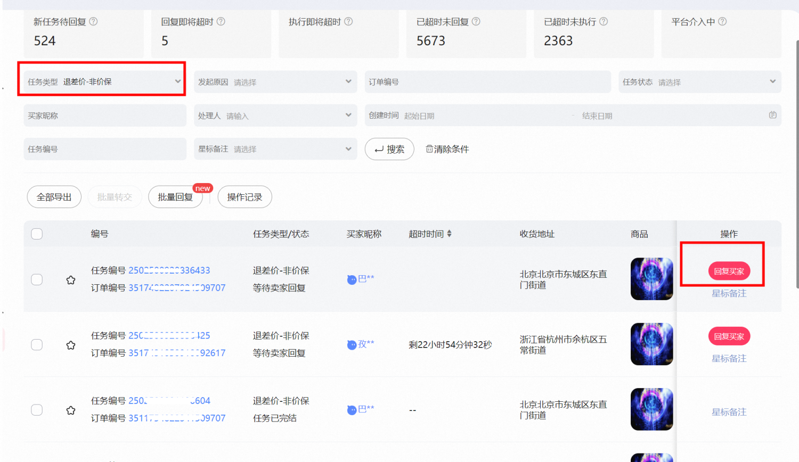Screen dimensions: 799x462
Task: Click help icon next to 回复即将超时
Action: click(221, 22)
